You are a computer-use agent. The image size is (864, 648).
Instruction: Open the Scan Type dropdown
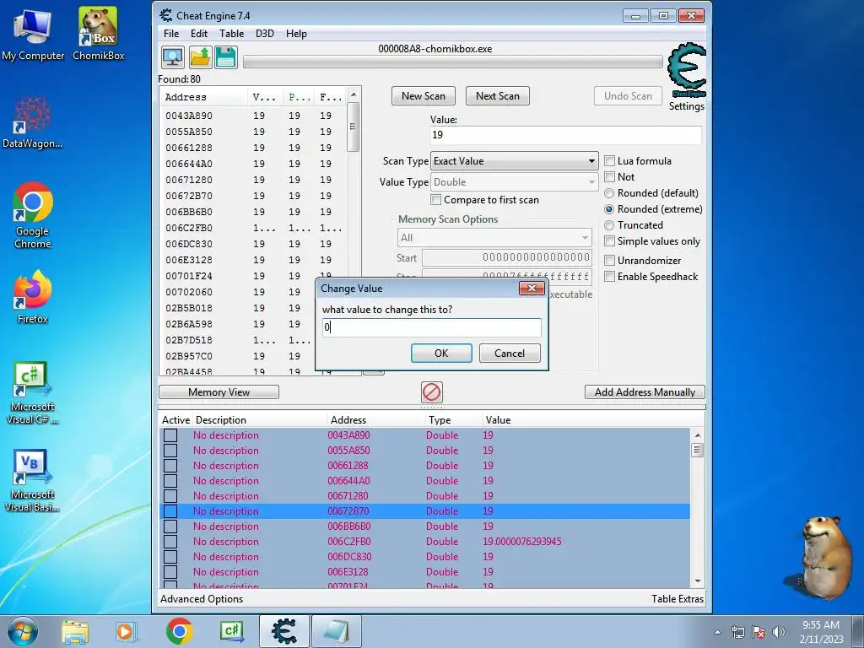click(514, 161)
